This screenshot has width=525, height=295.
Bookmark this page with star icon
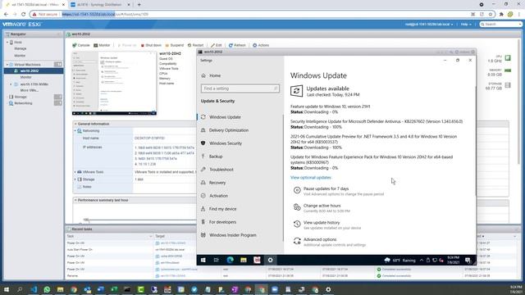[491, 15]
